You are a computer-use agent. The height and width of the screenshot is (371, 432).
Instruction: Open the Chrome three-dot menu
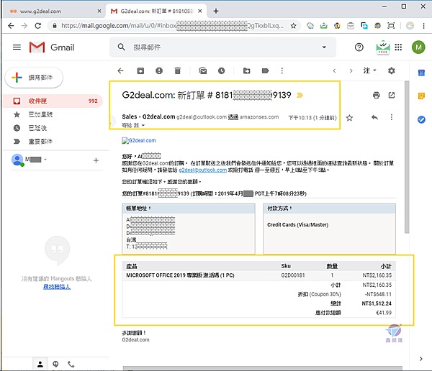424,26
